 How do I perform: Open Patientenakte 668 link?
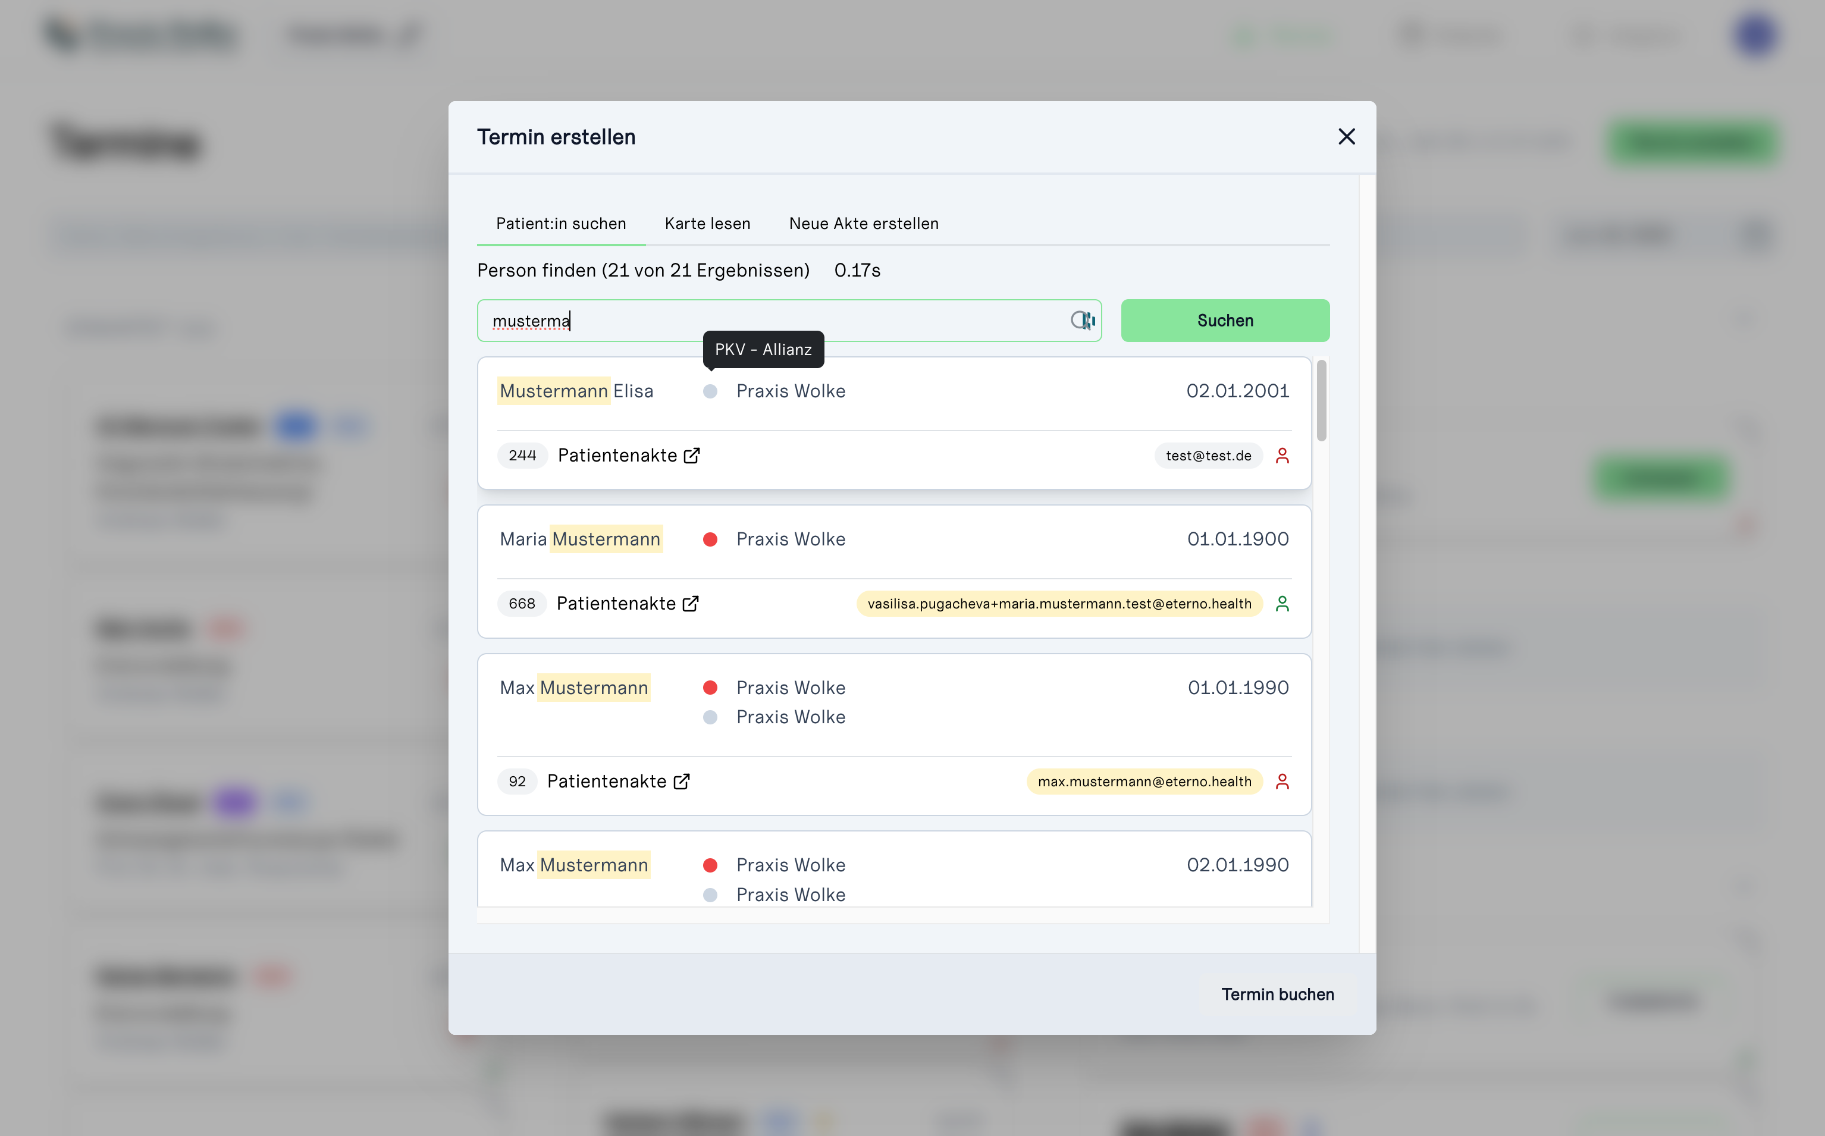[x=628, y=603]
